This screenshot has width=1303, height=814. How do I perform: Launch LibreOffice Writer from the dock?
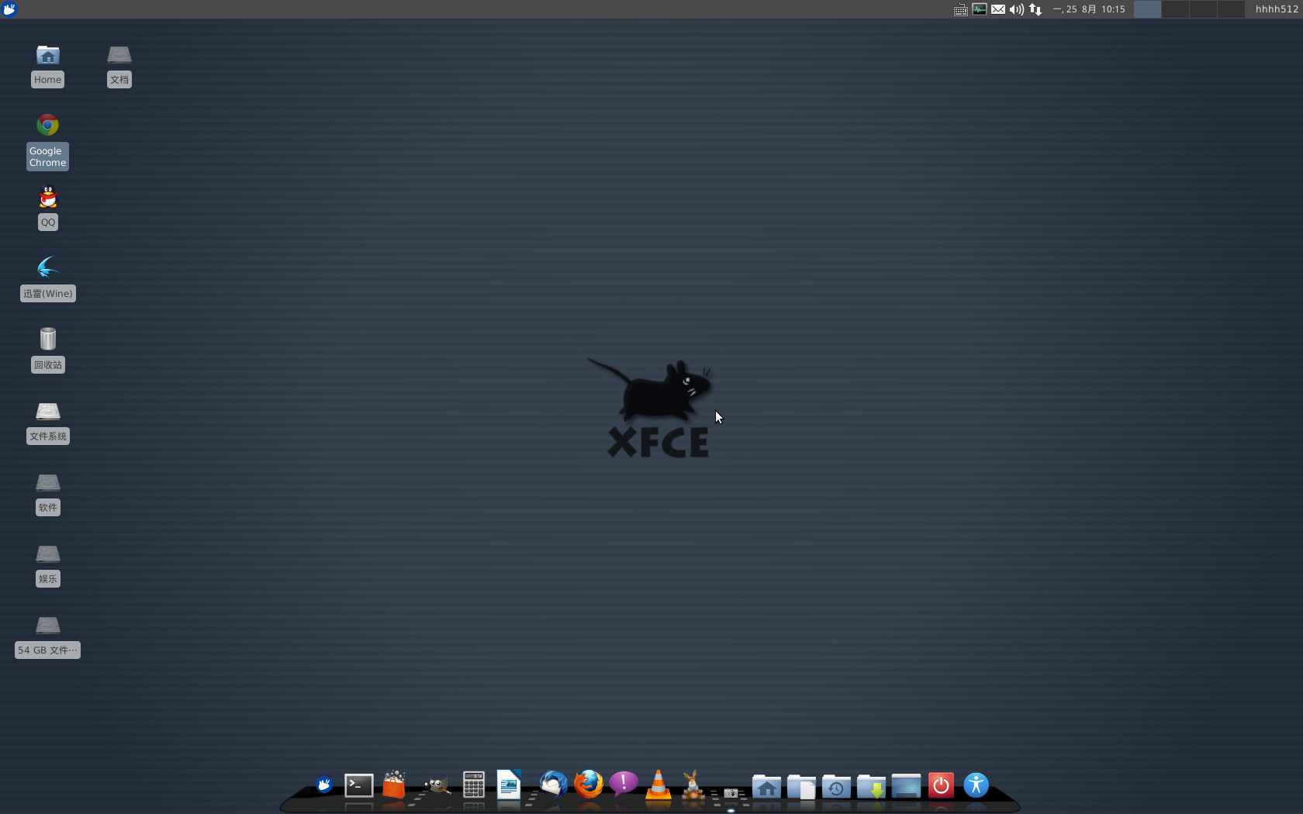509,785
